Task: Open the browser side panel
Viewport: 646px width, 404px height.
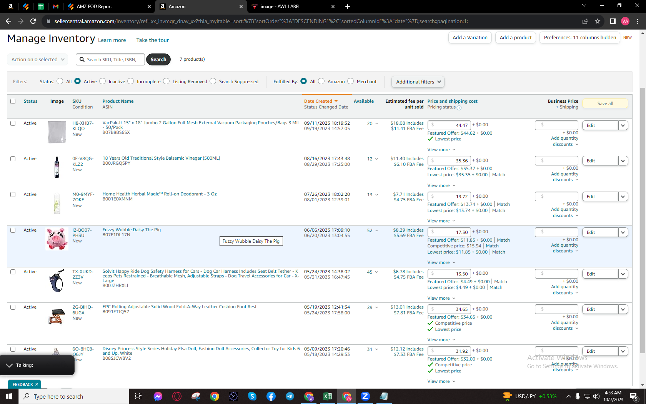Action: (613, 21)
